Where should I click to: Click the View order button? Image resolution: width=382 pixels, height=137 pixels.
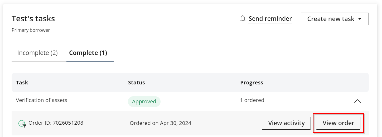(338, 123)
